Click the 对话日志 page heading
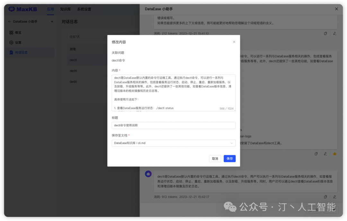Image resolution: width=347 pixels, height=221 pixels. (70, 22)
